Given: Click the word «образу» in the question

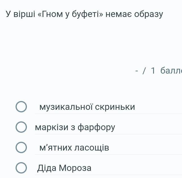Looking at the screenshot, I should click(x=149, y=14).
